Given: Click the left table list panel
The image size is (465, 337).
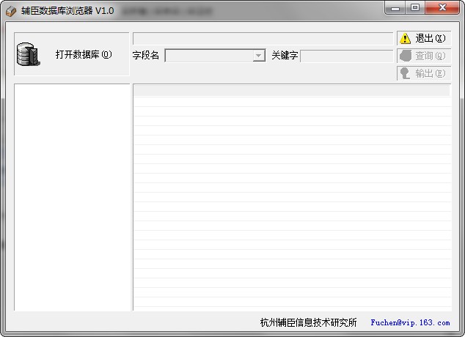Looking at the screenshot, I should click(x=72, y=197).
